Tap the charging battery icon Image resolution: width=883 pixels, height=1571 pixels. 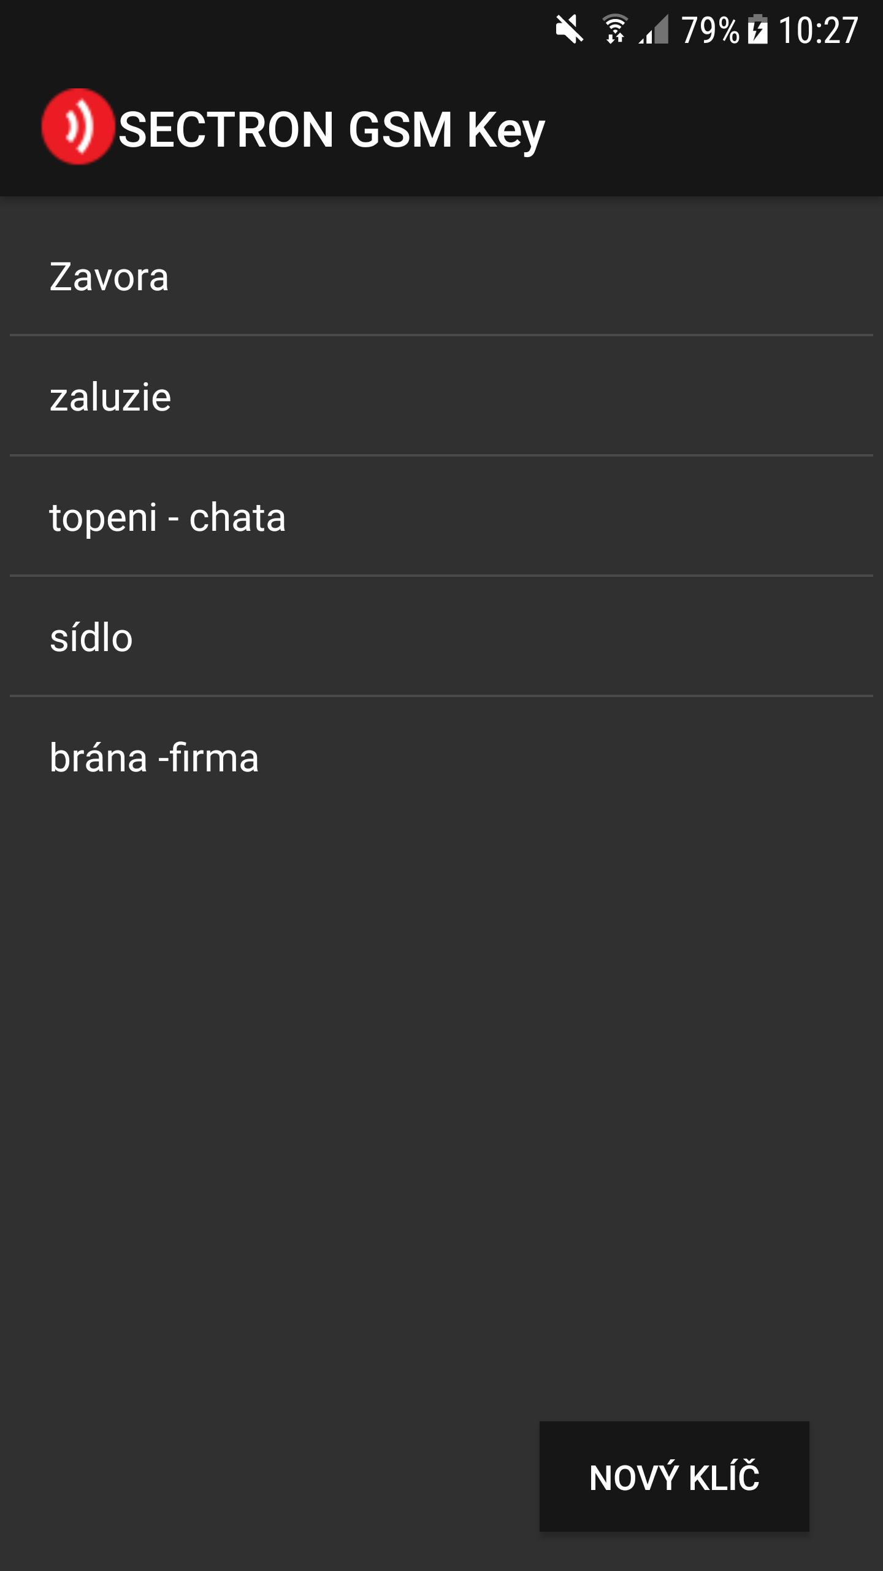[758, 29]
